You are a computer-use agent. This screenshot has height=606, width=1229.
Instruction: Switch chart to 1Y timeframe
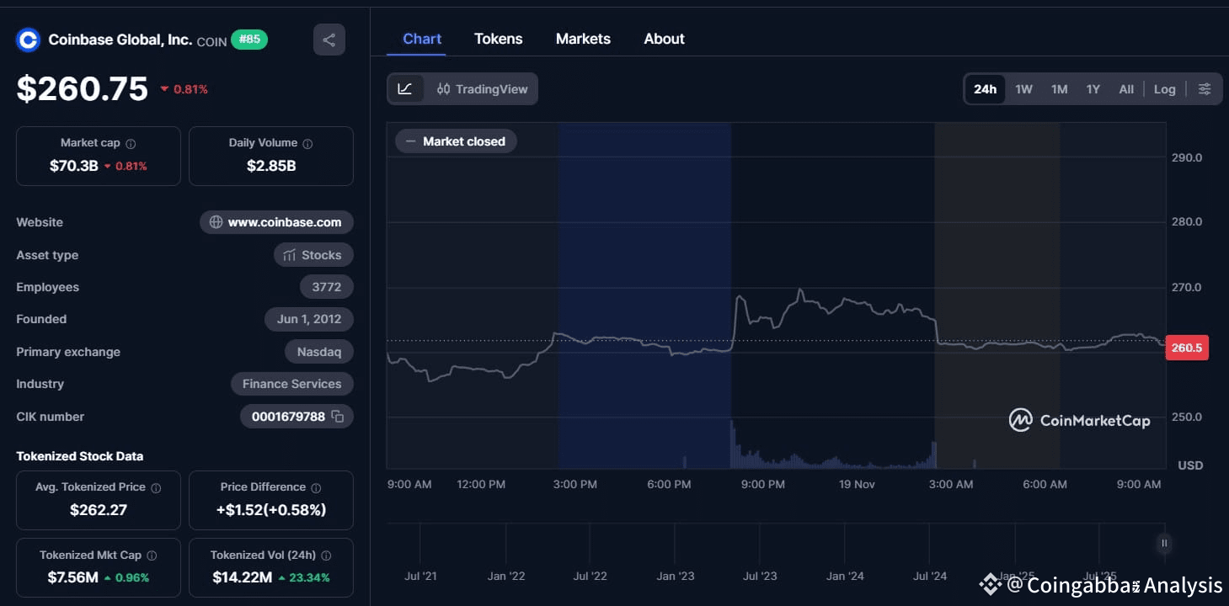pos(1093,88)
